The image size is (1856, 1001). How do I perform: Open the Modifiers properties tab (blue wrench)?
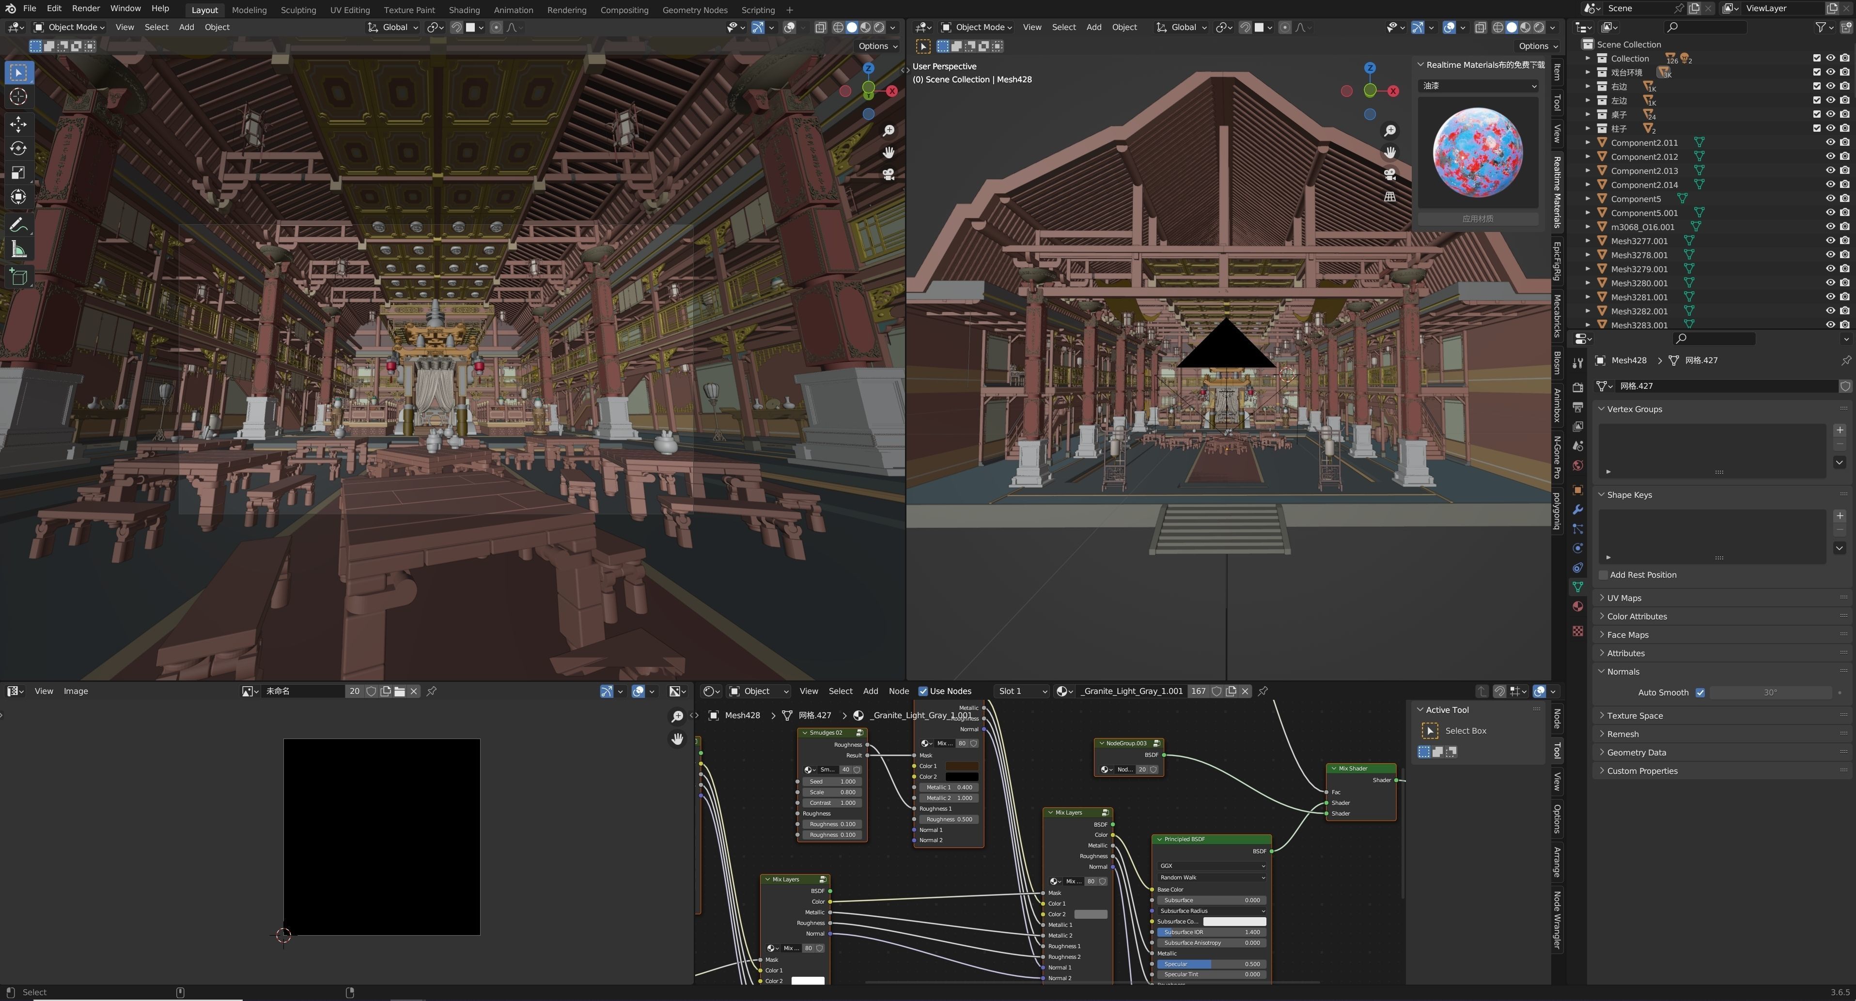click(1578, 510)
